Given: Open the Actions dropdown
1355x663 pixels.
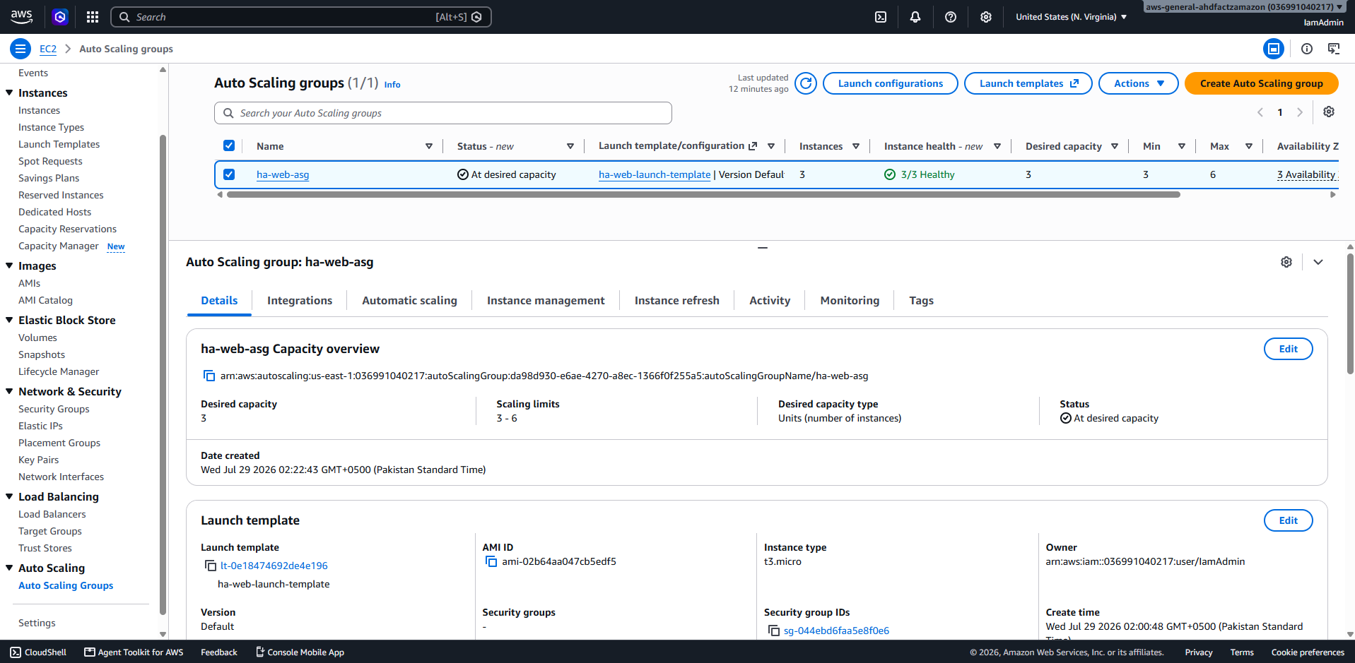Looking at the screenshot, I should click(x=1138, y=83).
